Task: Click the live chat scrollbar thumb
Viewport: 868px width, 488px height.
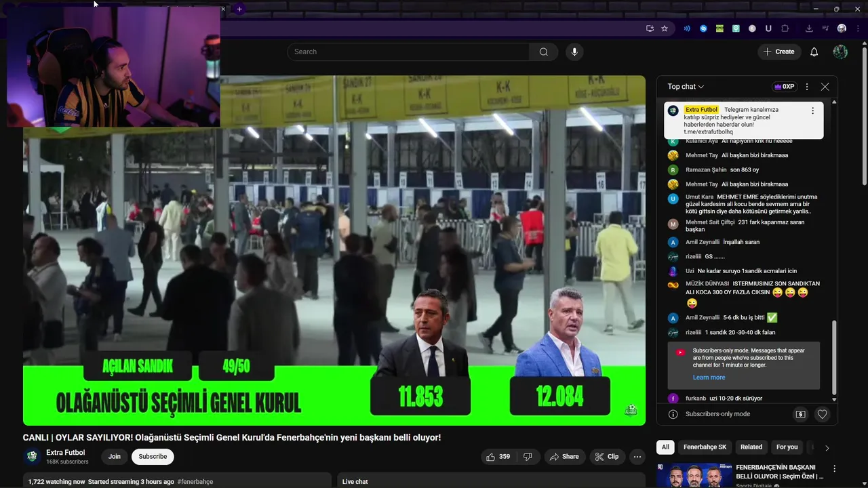Action: tap(834, 357)
